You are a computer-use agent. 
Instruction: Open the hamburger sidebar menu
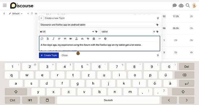pyautogui.click(x=5, y=5)
